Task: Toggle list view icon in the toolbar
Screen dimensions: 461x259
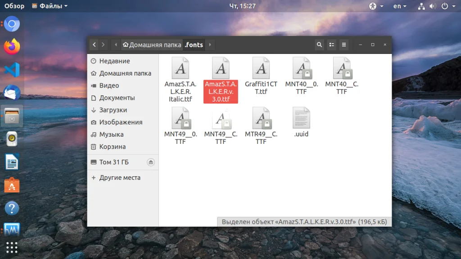Action: (x=332, y=45)
